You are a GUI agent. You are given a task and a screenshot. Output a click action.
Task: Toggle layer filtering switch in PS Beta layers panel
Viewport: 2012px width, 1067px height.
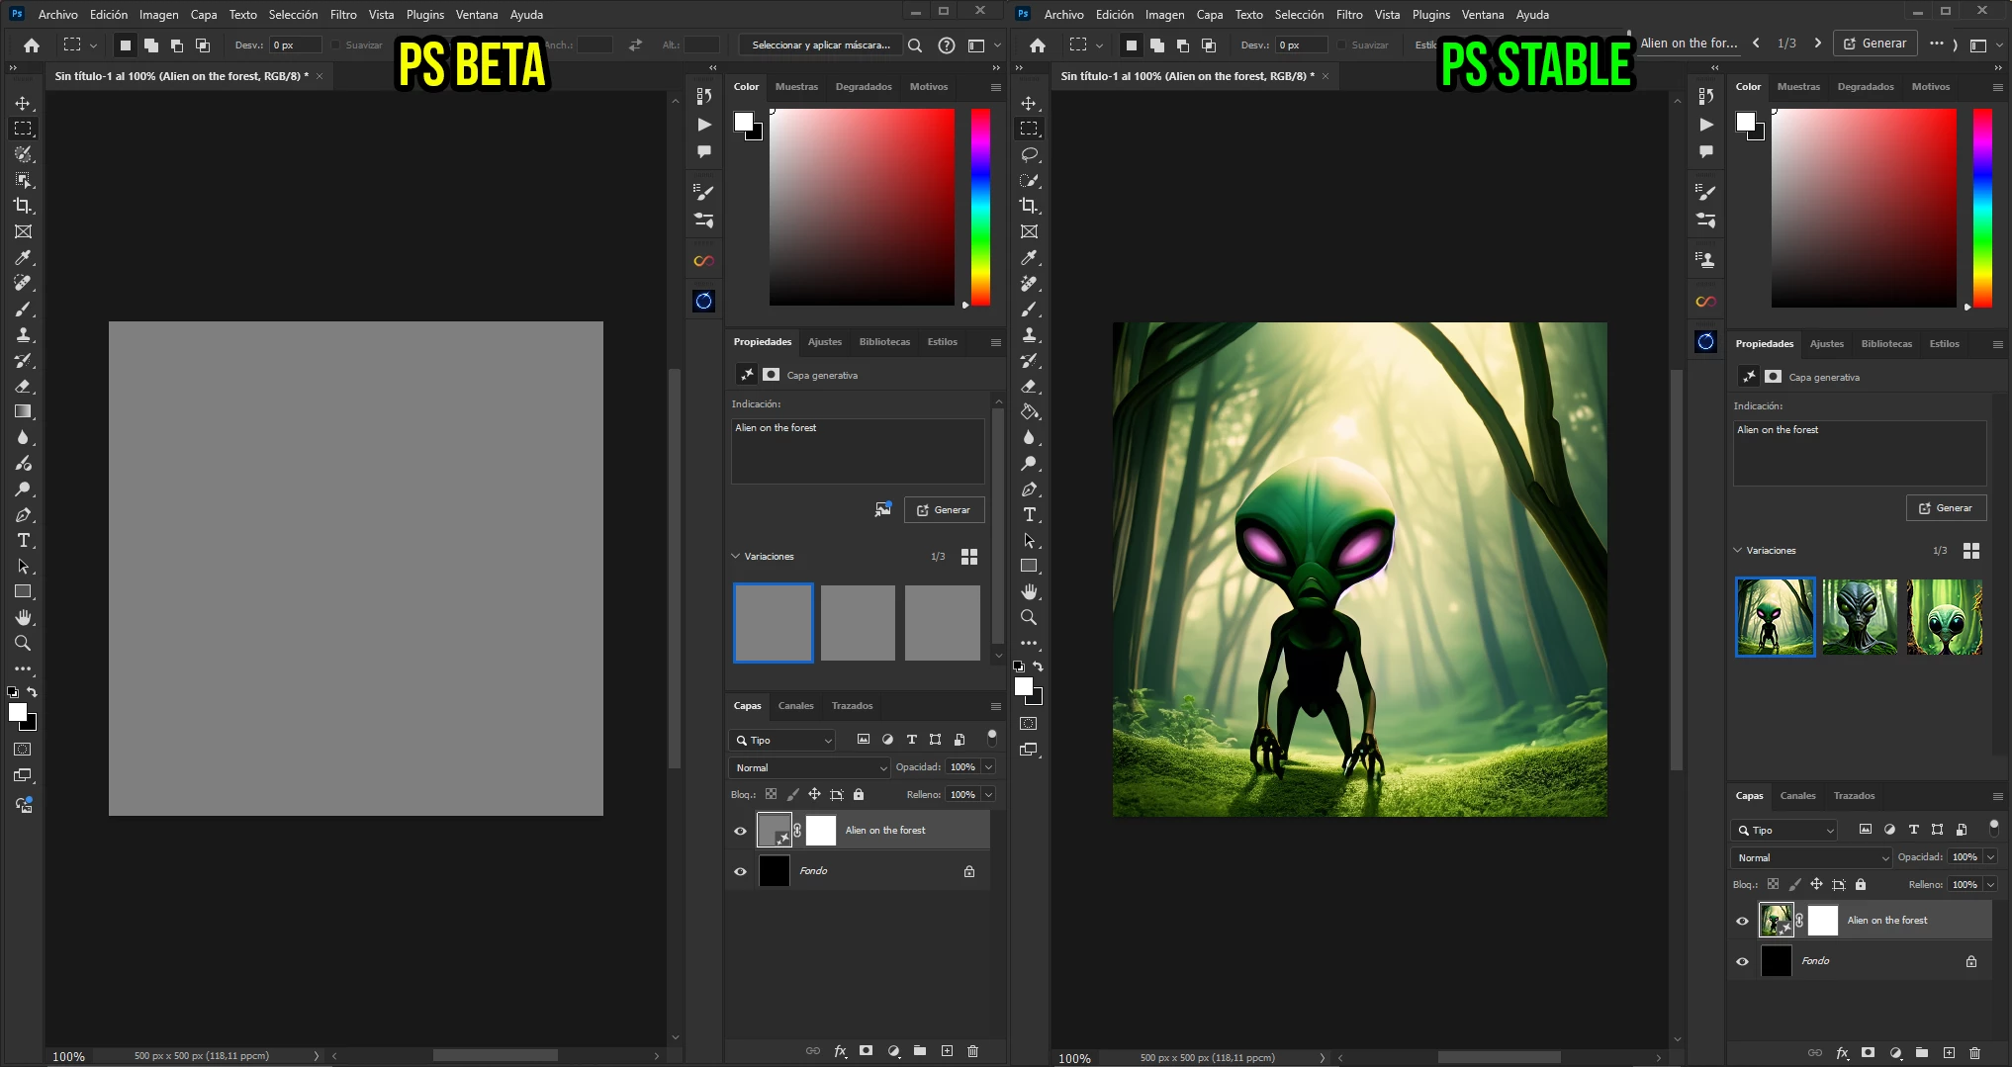click(x=992, y=738)
